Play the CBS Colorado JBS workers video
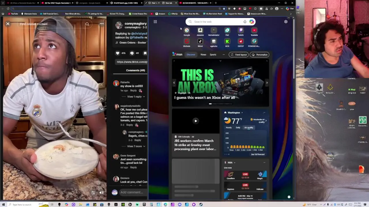This screenshot has height=207, width=369. (x=195, y=121)
